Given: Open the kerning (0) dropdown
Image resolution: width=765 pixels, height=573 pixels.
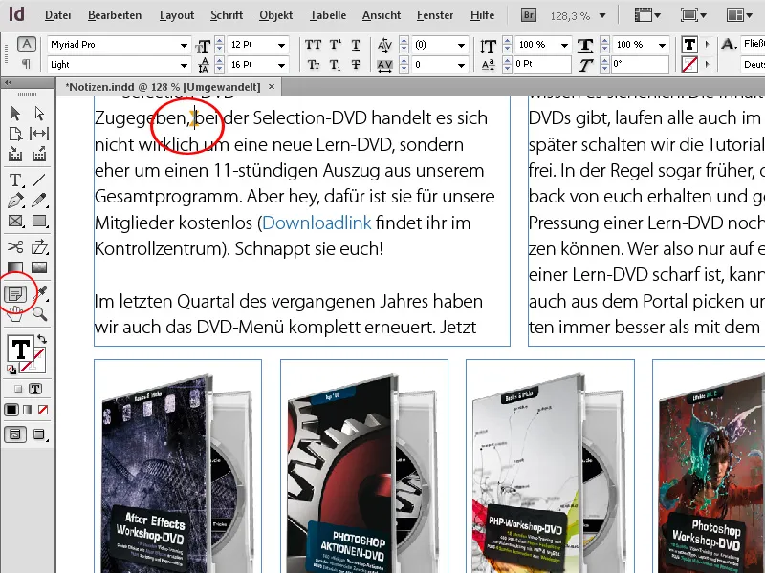Looking at the screenshot, I should (x=461, y=45).
